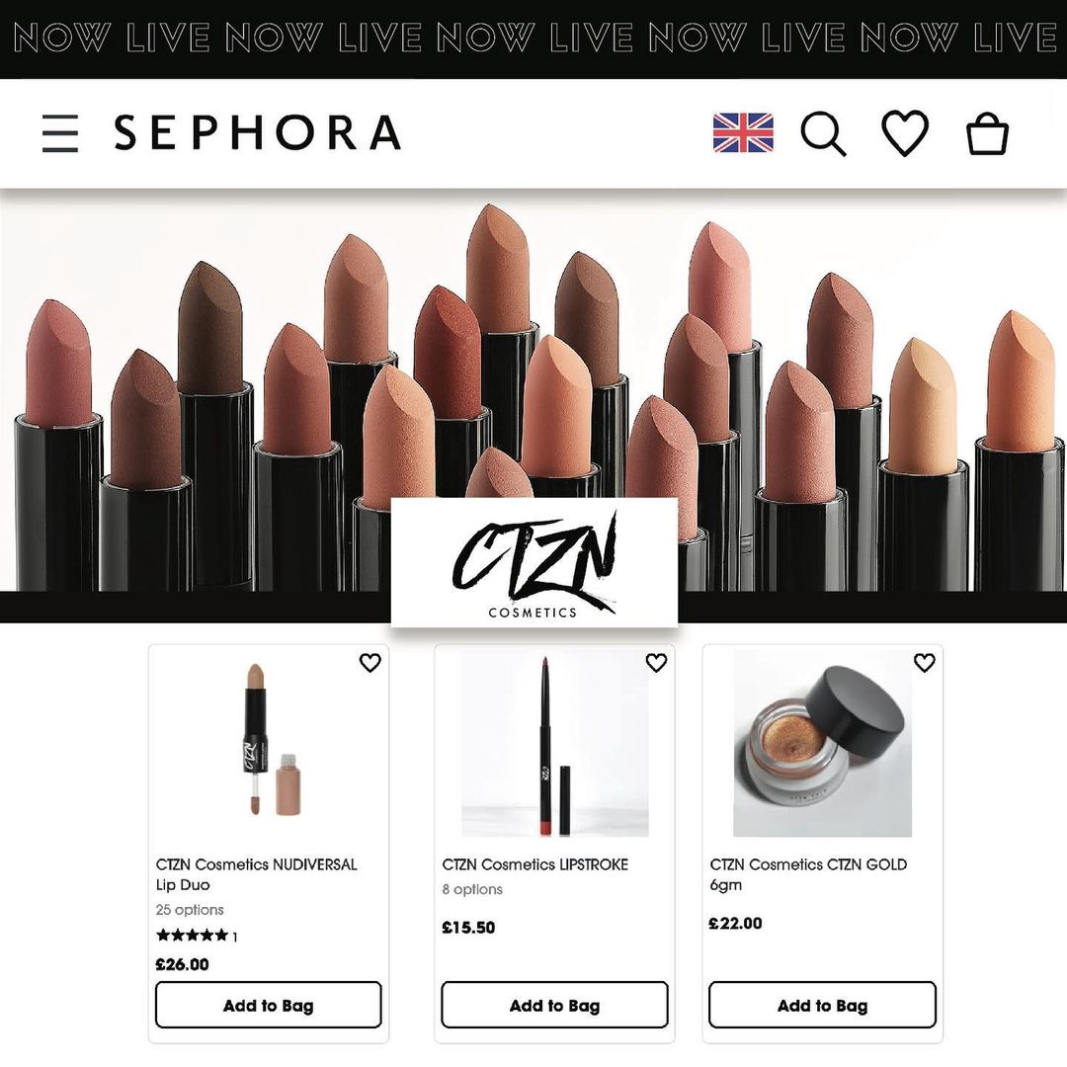Image resolution: width=1067 pixels, height=1067 pixels.
Task: Click the CTZN Cosmetics brand logo
Action: [534, 562]
